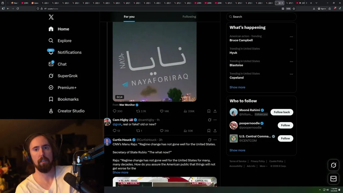The height and width of the screenshot is (193, 343).
Task: Open the floating messages button
Action: coord(333,179)
